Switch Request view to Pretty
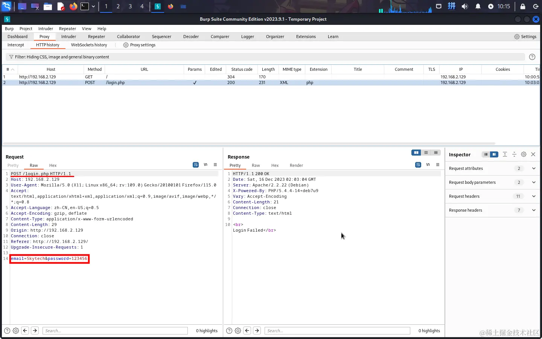 [13, 165]
